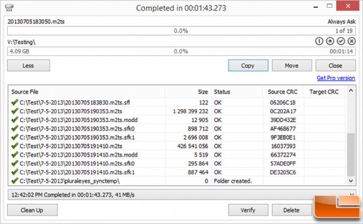This screenshot has height=224, width=363.
Task: Click the Always Ask overwrite option
Action: (x=342, y=21)
